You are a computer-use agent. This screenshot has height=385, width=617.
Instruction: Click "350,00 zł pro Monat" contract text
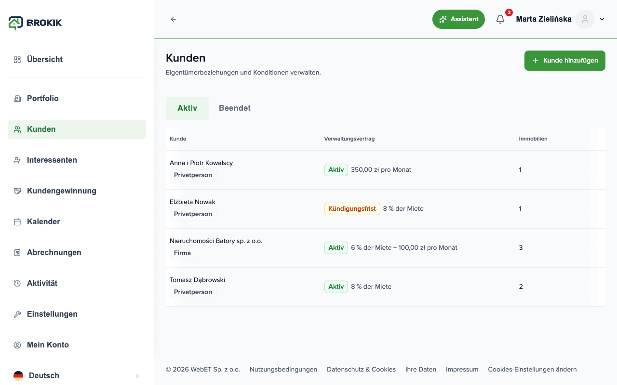[381, 170]
